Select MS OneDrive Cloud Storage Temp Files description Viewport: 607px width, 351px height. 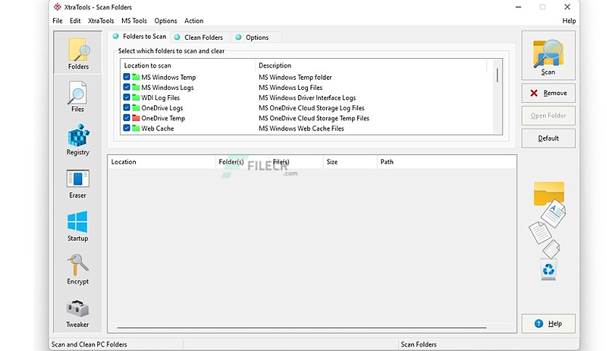click(314, 118)
